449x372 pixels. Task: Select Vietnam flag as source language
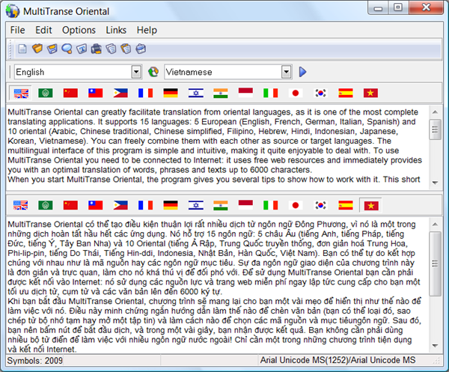[x=370, y=93]
